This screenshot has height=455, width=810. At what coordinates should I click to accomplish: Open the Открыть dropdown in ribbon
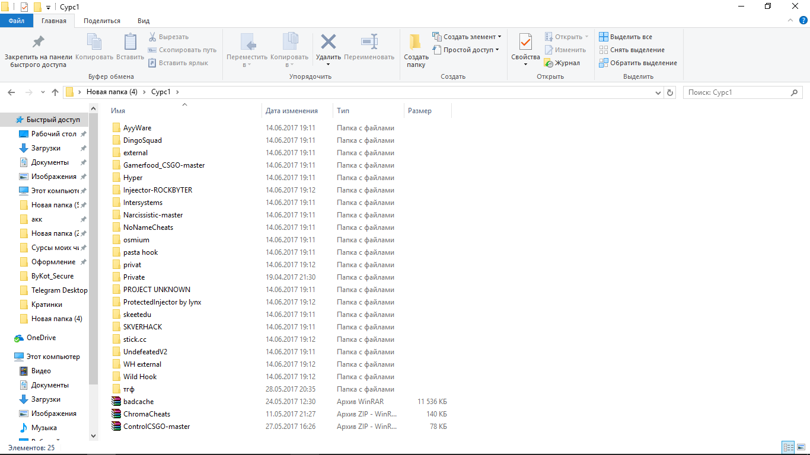coord(566,37)
